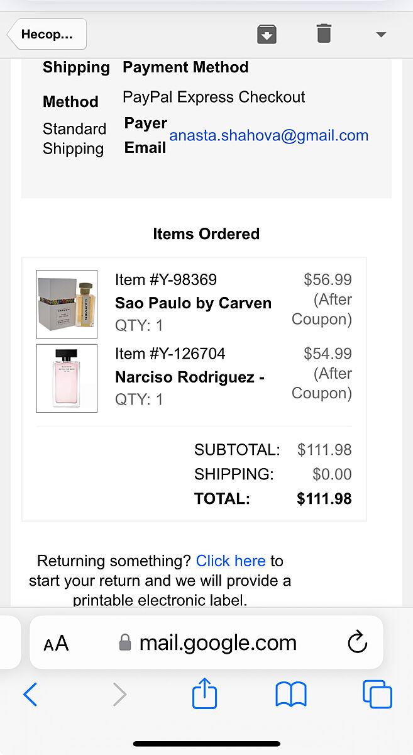The image size is (413, 755).
Task: Tap Safari's forward arrow
Action: pyautogui.click(x=119, y=695)
